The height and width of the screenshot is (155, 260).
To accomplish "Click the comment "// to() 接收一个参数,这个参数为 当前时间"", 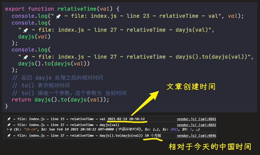I will (69, 93).
